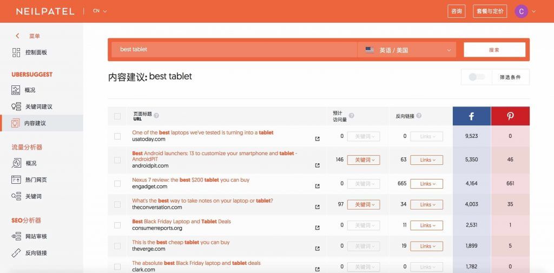Open engadget.com result external link icon
This screenshot has width=554, height=273.
coord(317,186)
